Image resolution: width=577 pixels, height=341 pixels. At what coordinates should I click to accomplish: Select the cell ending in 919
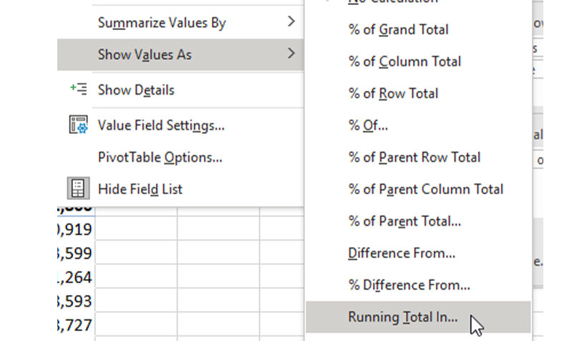tap(76, 229)
